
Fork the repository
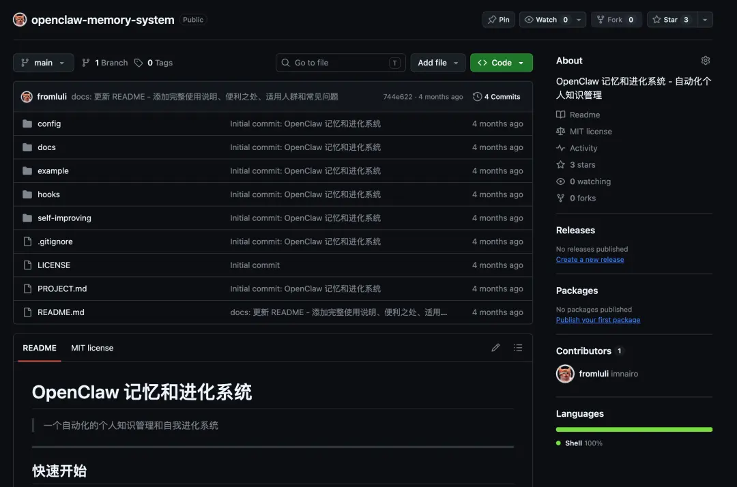[x=616, y=20]
